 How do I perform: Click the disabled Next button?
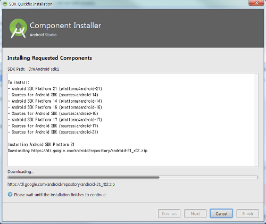pos(195,213)
